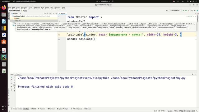Image resolution: width=199 pixels, height=112 pixels.
Task: Open the Bookmarks side tool window
Action: [9, 102]
